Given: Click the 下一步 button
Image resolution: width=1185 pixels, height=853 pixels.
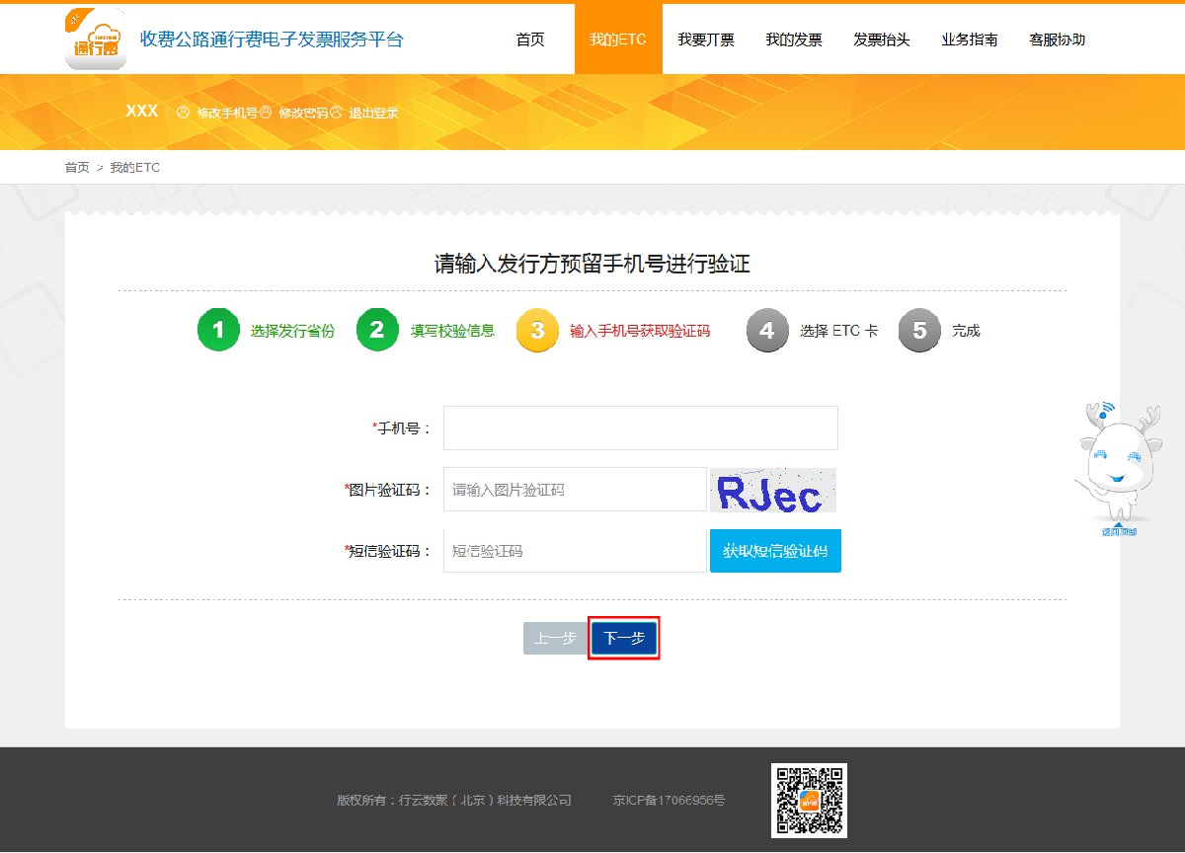Looking at the screenshot, I should (624, 639).
